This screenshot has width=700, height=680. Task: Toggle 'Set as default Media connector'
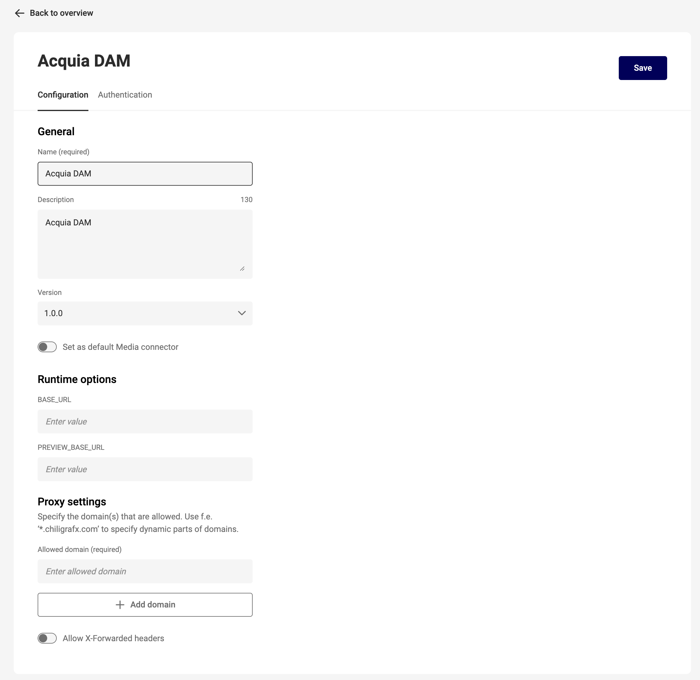click(47, 347)
